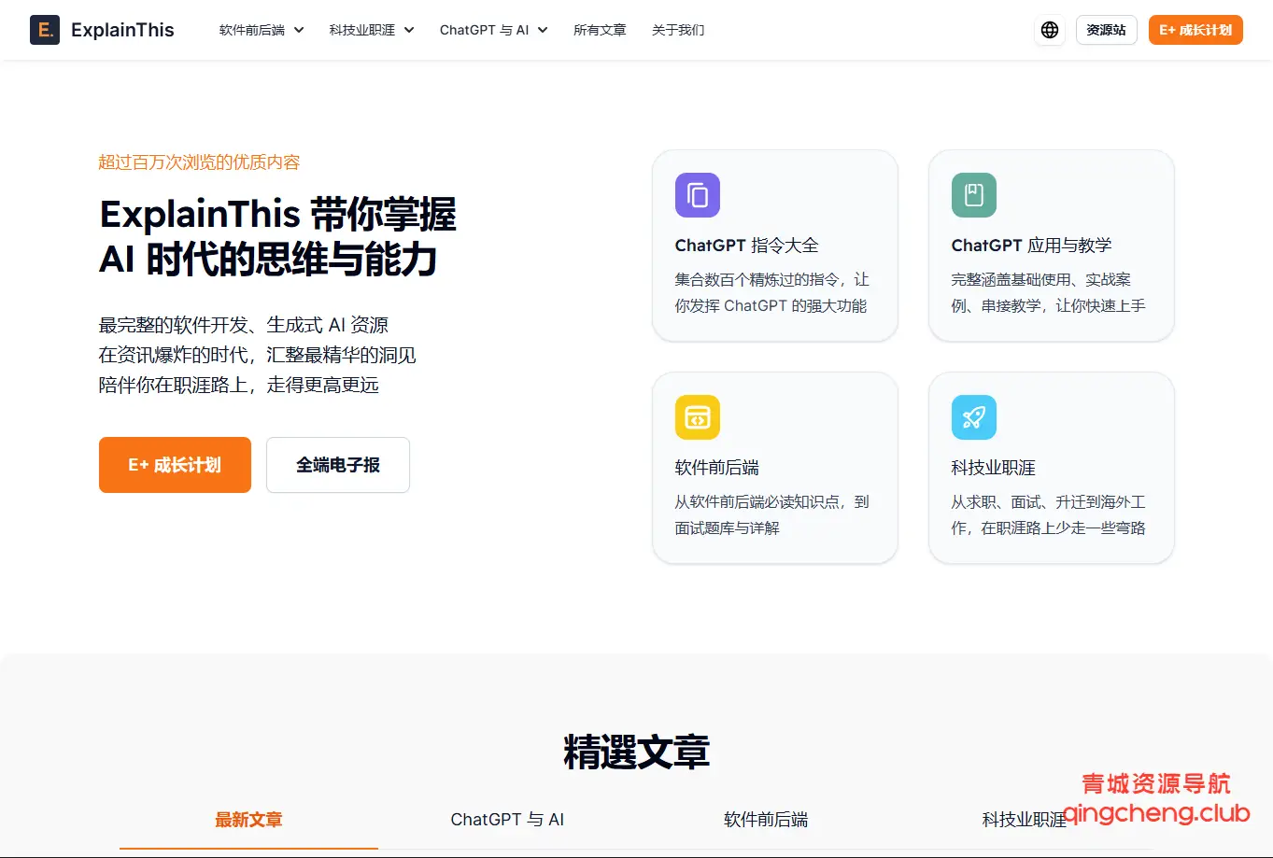The width and height of the screenshot is (1273, 858).
Task: Click the 资源站 button in header
Action: tap(1106, 30)
